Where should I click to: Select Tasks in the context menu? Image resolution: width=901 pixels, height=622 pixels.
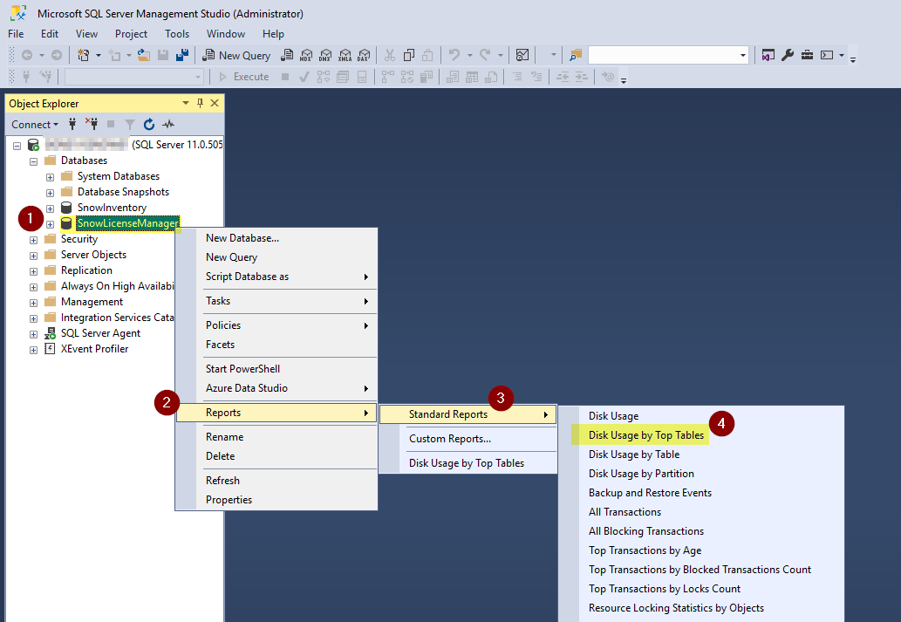point(276,301)
